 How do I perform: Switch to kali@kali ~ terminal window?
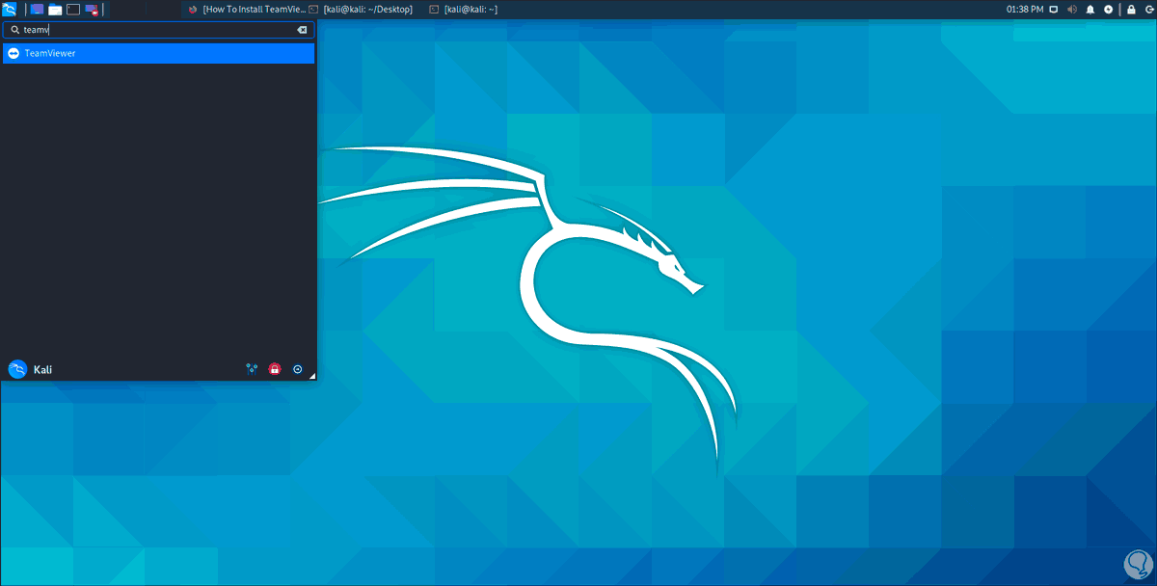[x=464, y=9]
